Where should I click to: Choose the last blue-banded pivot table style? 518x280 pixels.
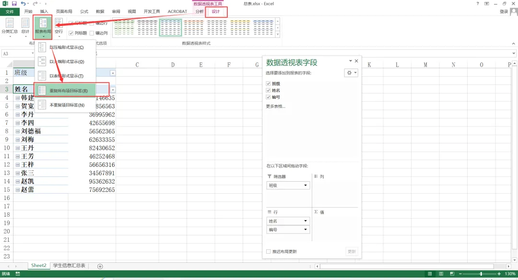[x=263, y=27]
